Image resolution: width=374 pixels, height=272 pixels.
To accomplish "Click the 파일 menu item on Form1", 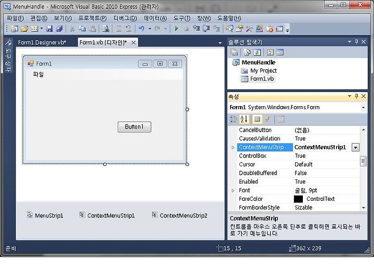I will 38,74.
